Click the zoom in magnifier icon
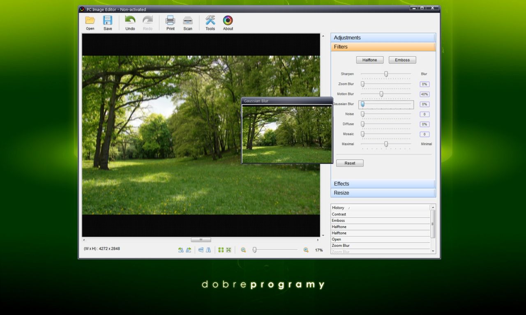This screenshot has width=526, height=315. (306, 250)
